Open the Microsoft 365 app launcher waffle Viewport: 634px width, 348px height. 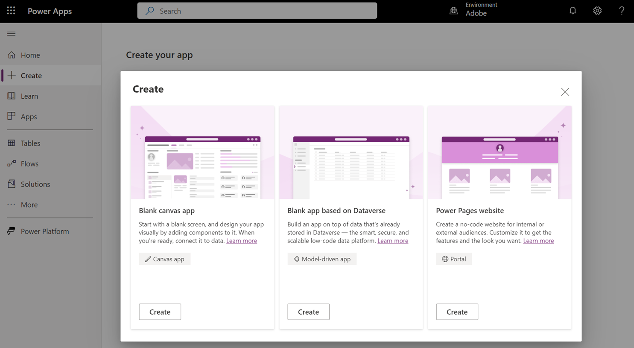point(11,11)
